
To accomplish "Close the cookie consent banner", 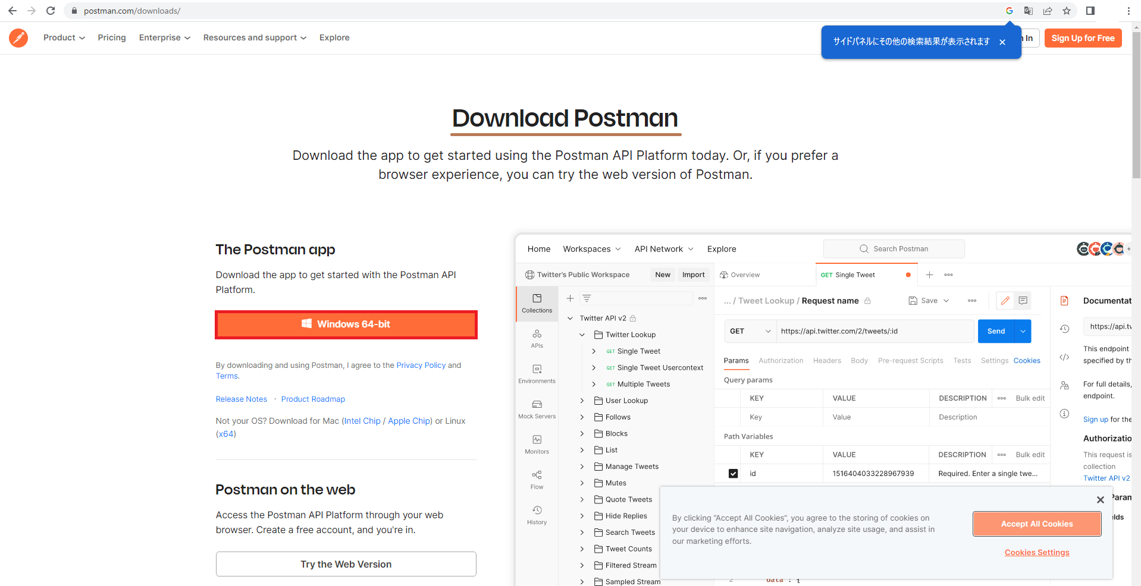I will point(1101,500).
